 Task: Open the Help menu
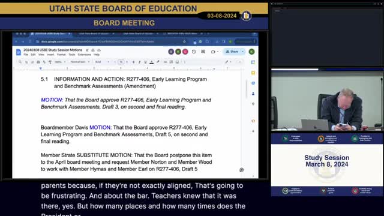click(97, 55)
